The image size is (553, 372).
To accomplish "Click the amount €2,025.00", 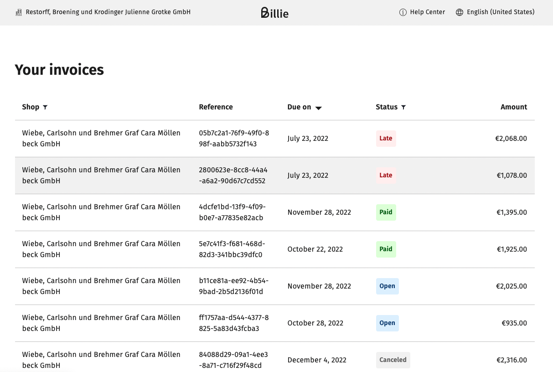I will tap(511, 286).
